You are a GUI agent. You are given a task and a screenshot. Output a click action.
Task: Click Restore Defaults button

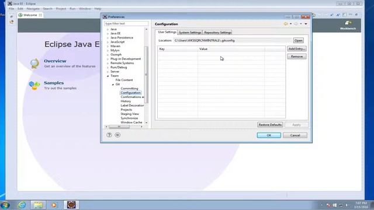pos(270,125)
